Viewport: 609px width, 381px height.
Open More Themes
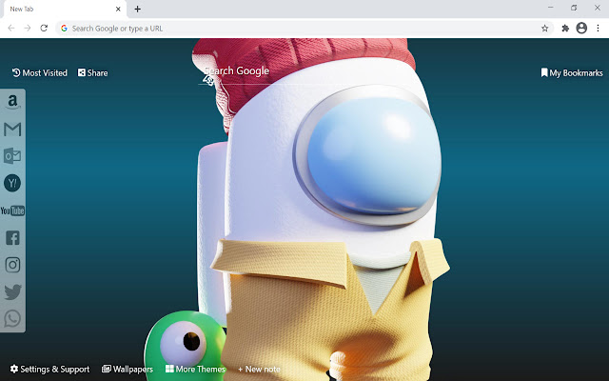[x=195, y=369]
